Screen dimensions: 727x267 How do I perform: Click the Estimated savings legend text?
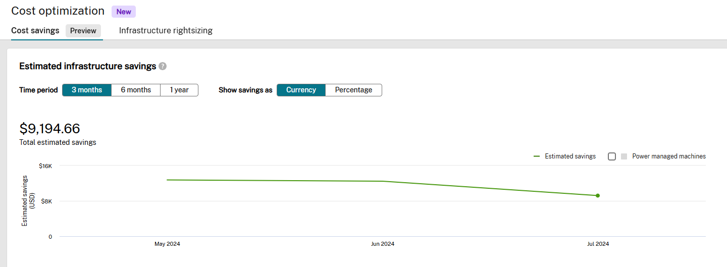click(x=570, y=156)
